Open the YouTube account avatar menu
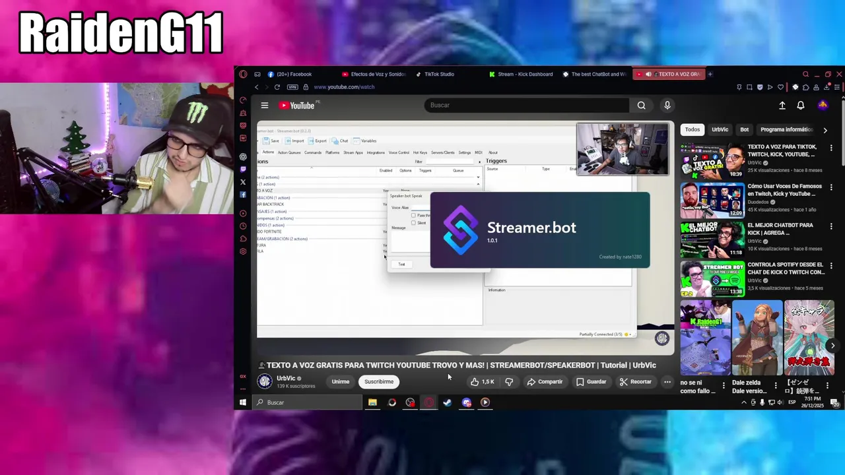The image size is (845, 475). coord(823,106)
